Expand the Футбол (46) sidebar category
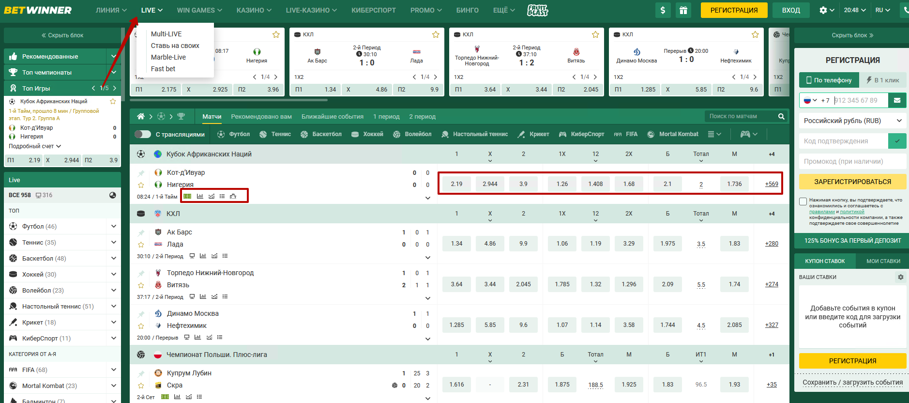 click(x=113, y=226)
